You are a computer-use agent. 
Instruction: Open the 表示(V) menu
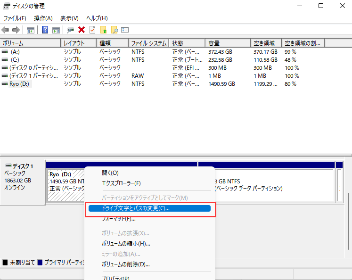[x=69, y=18]
